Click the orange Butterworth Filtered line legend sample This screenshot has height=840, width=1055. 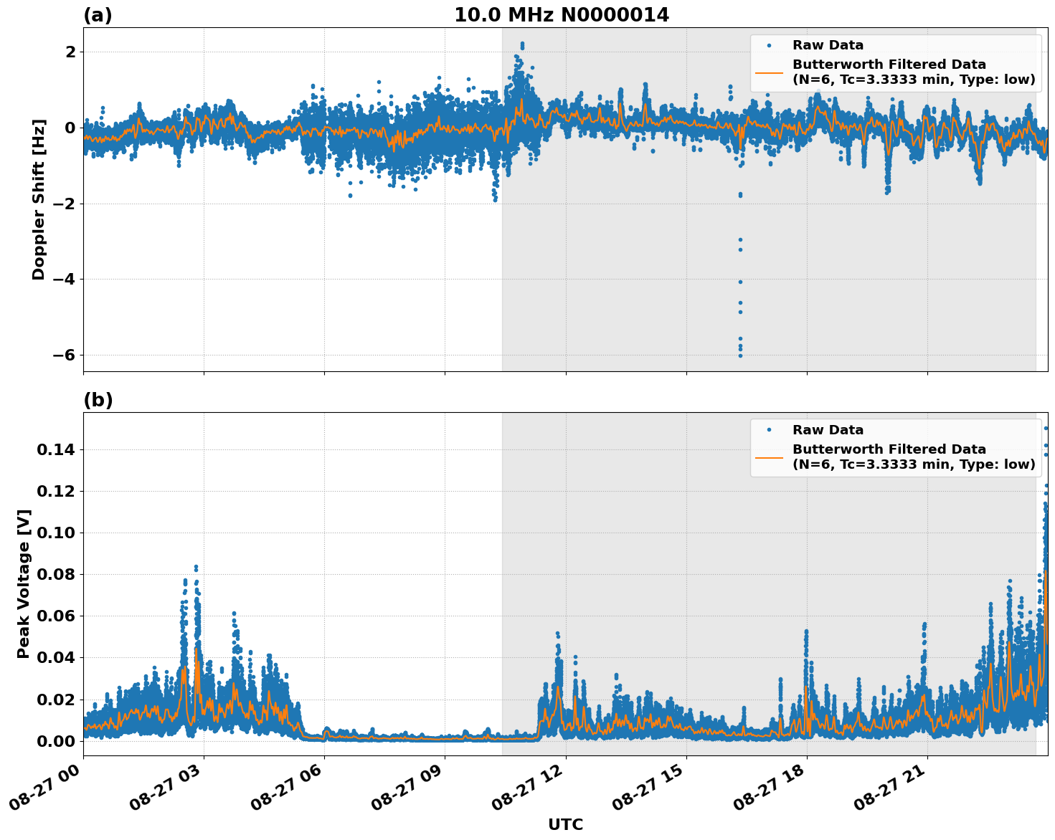(770, 73)
